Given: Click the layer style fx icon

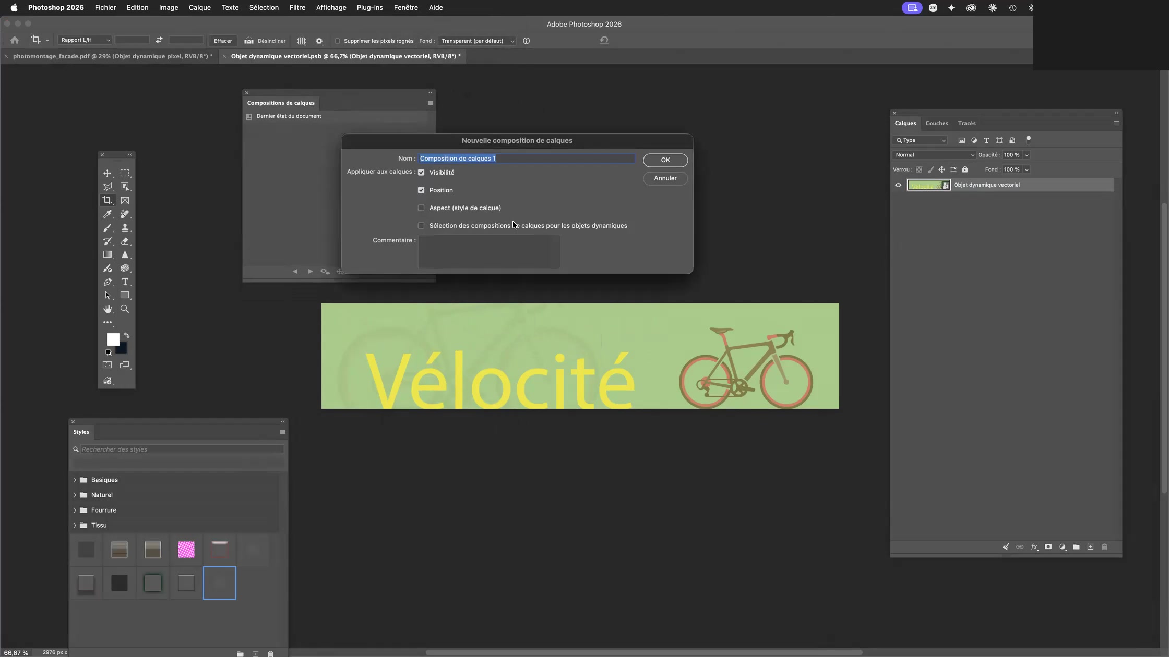Looking at the screenshot, I should pos(1034,547).
